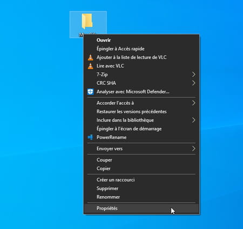Click the VLC cone beside 'Lire avec VLC'
243x229 pixels.
click(90, 66)
